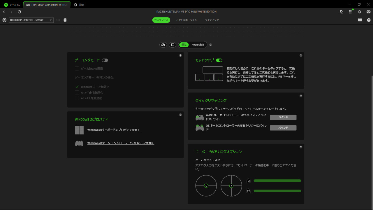Check the Alt + Tab を無効化 checkbox
The width and height of the screenshot is (373, 210).
tap(77, 92)
